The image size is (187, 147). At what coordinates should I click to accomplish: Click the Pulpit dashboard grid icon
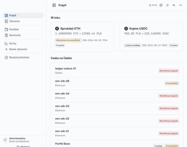6,16
